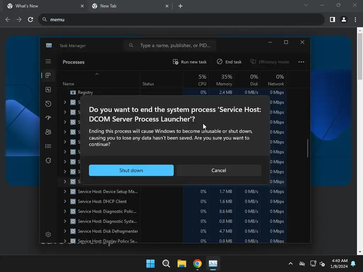Click the 4.7 MB memory value
The width and height of the screenshot is (363, 272).
[226, 231]
